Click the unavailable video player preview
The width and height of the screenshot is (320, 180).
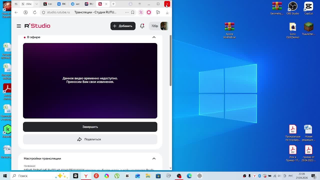pos(90,80)
